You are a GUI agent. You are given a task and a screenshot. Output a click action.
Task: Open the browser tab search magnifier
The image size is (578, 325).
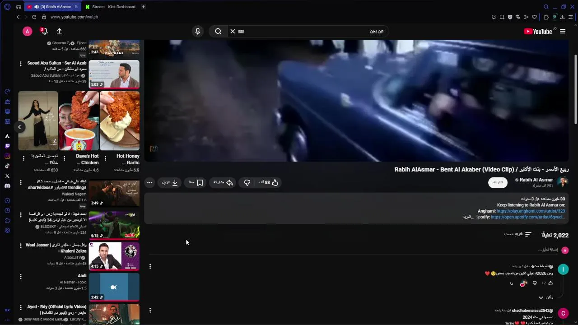pyautogui.click(x=546, y=7)
